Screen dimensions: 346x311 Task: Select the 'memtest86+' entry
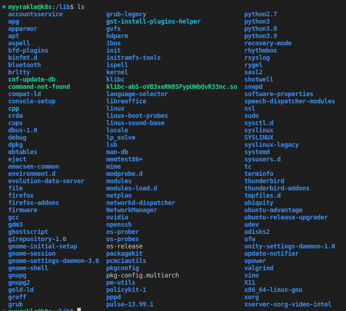pos(124,159)
